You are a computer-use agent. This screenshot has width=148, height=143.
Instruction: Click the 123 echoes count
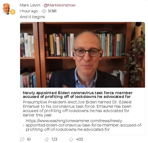54,139
